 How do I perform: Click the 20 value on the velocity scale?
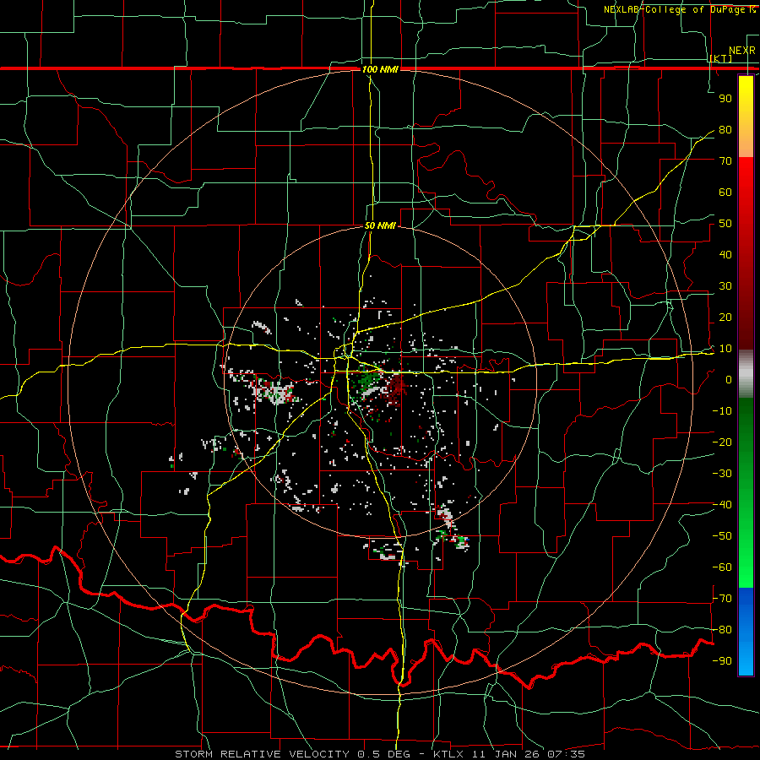(725, 318)
